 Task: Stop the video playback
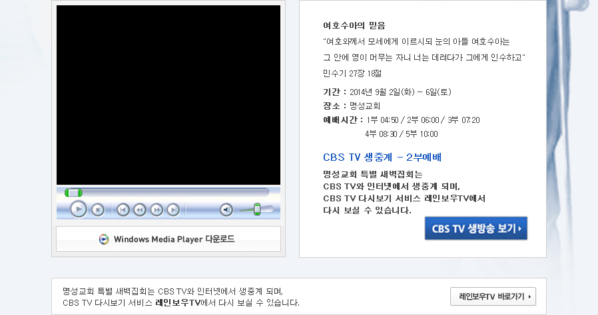(x=97, y=210)
